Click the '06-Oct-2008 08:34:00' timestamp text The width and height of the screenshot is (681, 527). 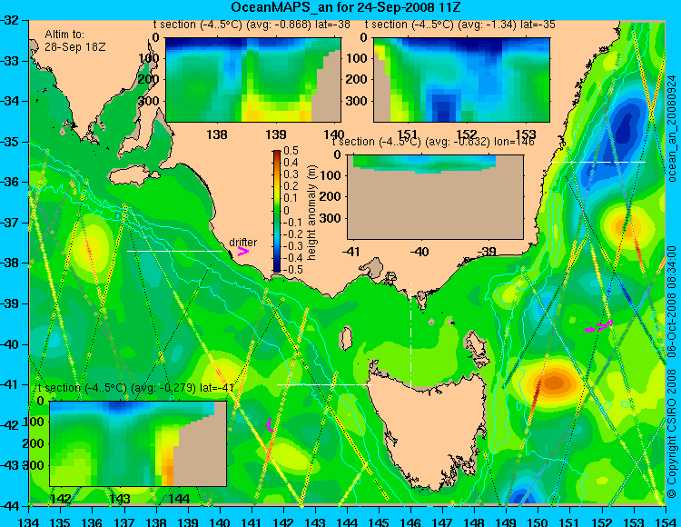click(672, 301)
